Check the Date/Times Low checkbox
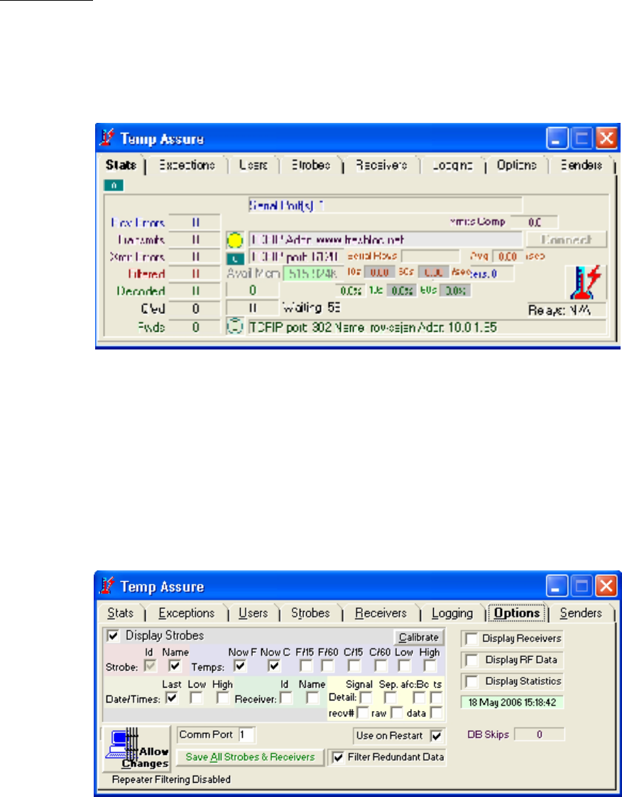This screenshot has width=622, height=797. (x=196, y=698)
